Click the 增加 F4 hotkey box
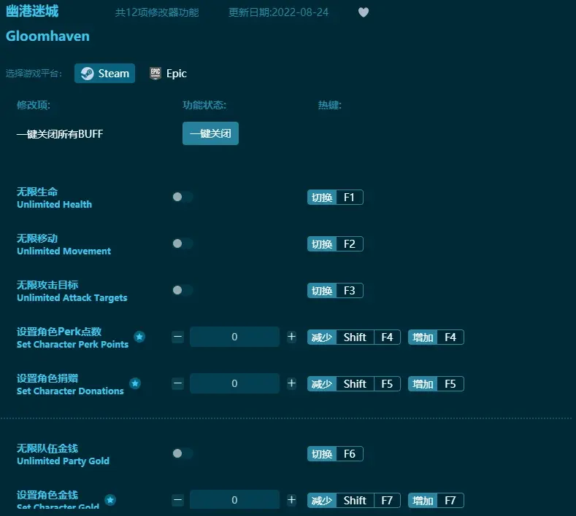Screen dimensions: 576x516 point(436,337)
